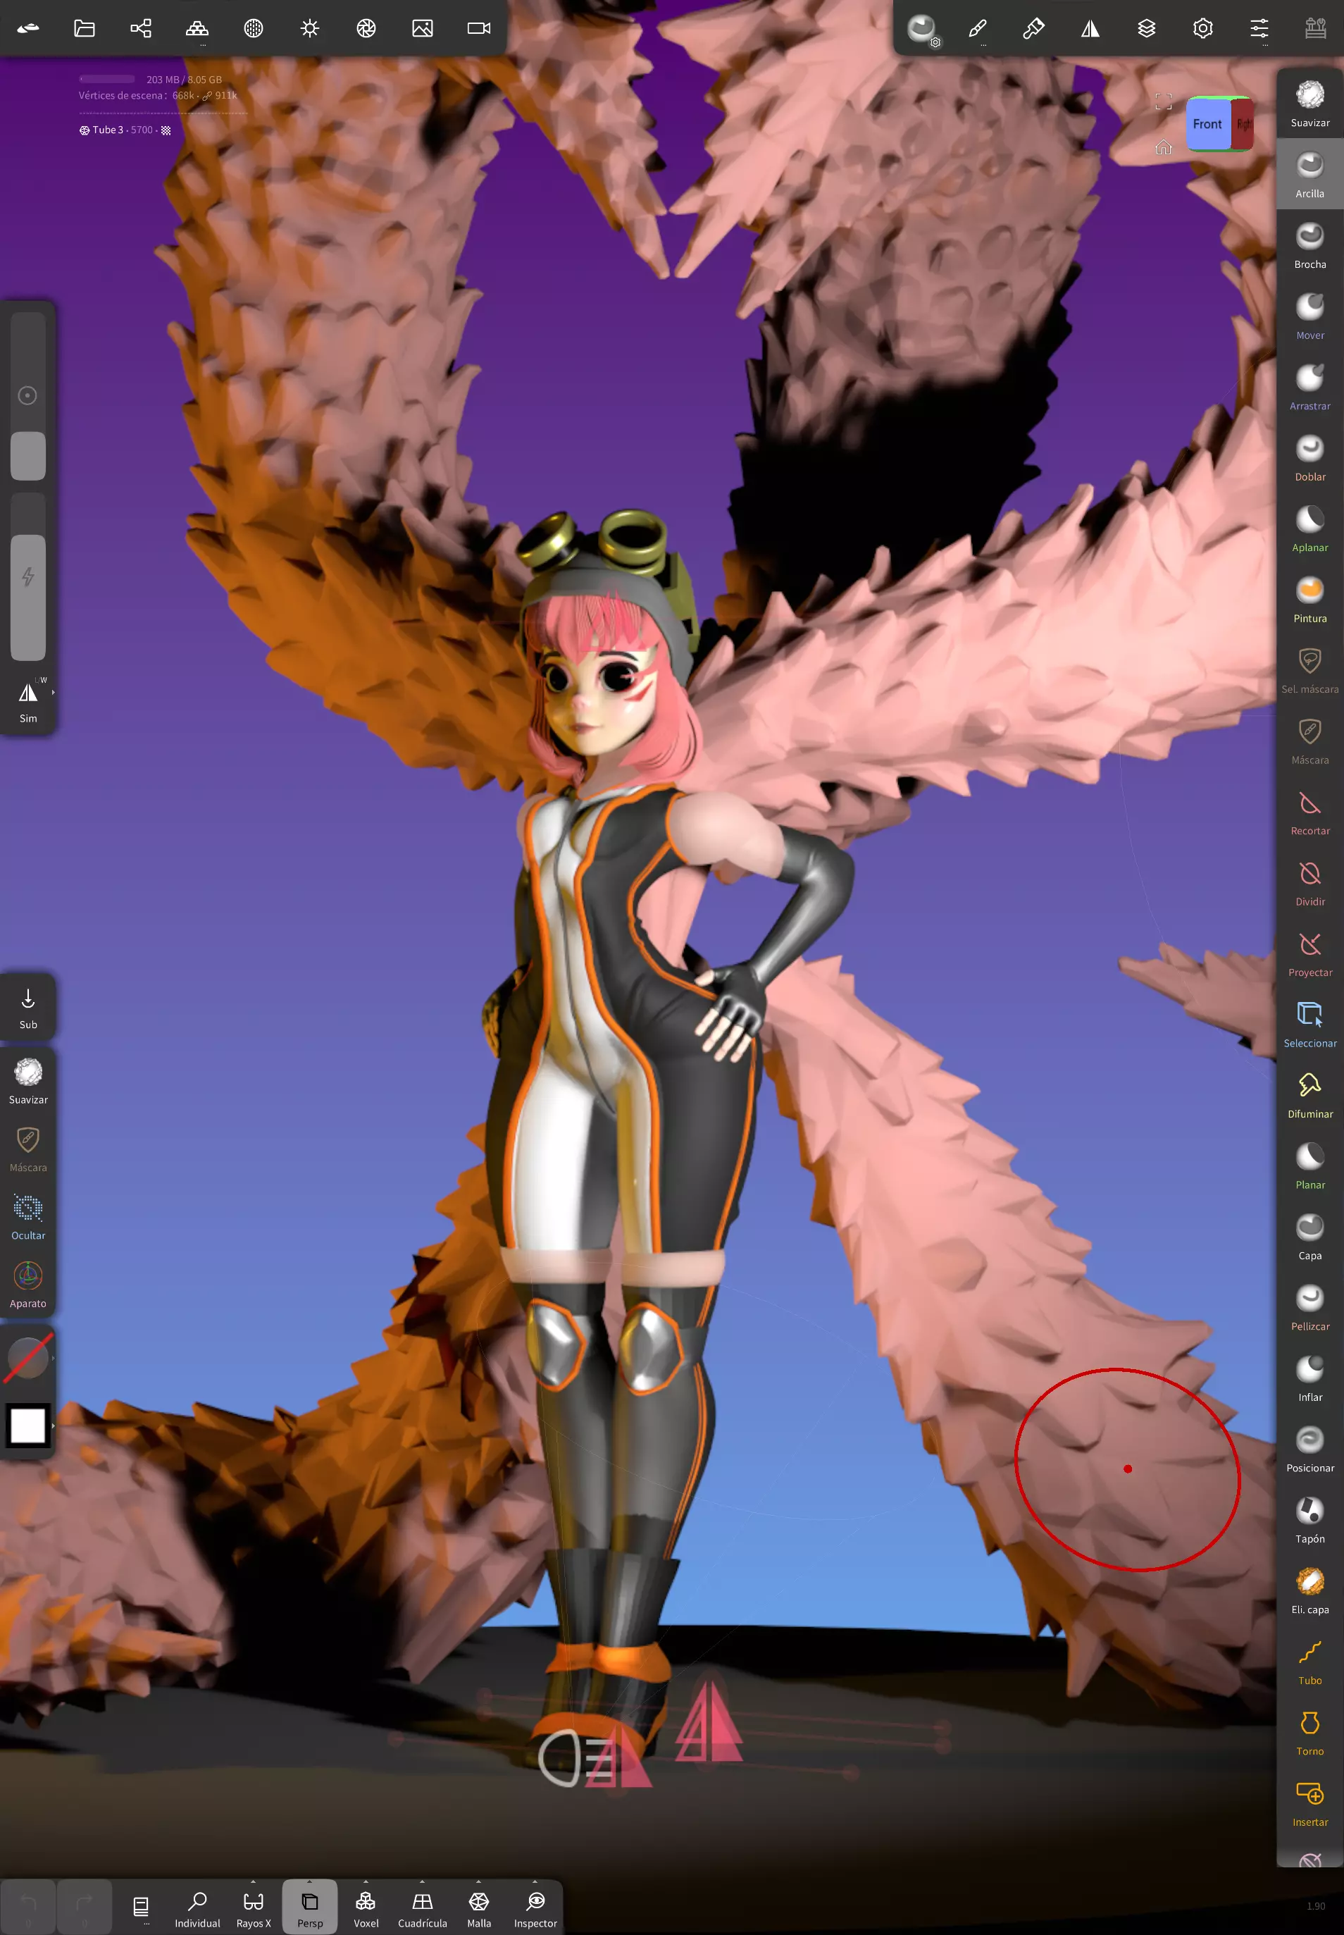Click the Ocultar hide shortcut

(x=29, y=1217)
